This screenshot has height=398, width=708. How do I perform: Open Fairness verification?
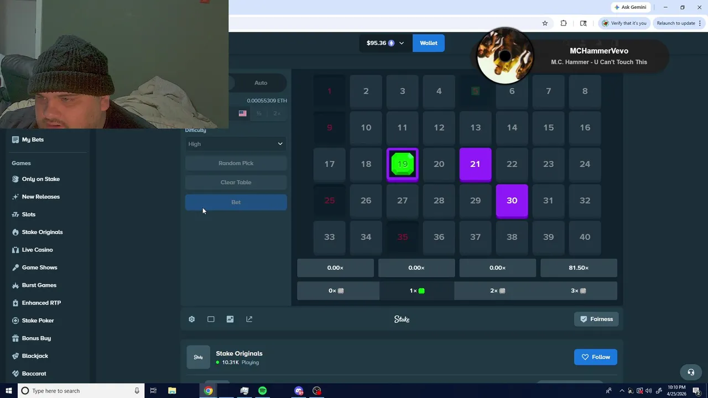pos(596,319)
